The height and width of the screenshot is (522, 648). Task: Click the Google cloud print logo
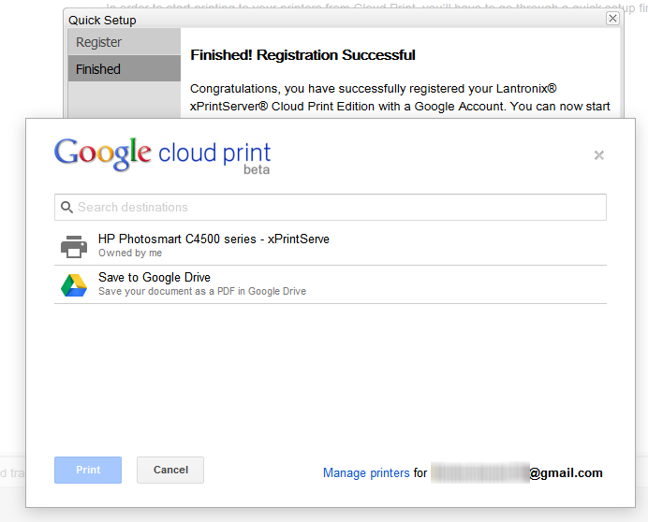162,154
